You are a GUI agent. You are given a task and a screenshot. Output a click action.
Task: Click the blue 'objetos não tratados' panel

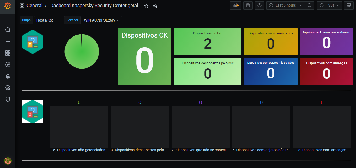tap(271, 71)
